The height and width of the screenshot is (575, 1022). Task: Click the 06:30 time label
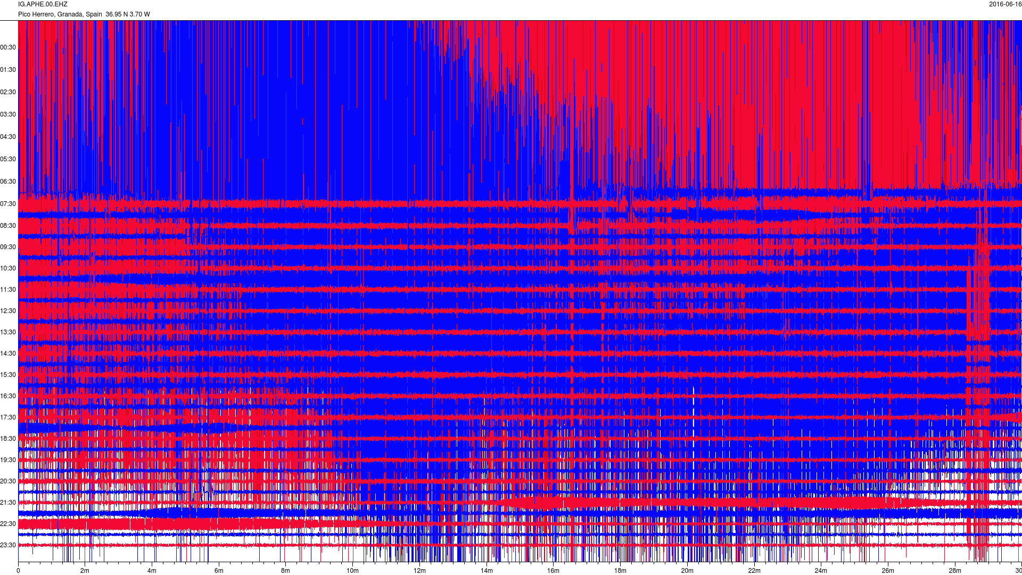coord(8,182)
